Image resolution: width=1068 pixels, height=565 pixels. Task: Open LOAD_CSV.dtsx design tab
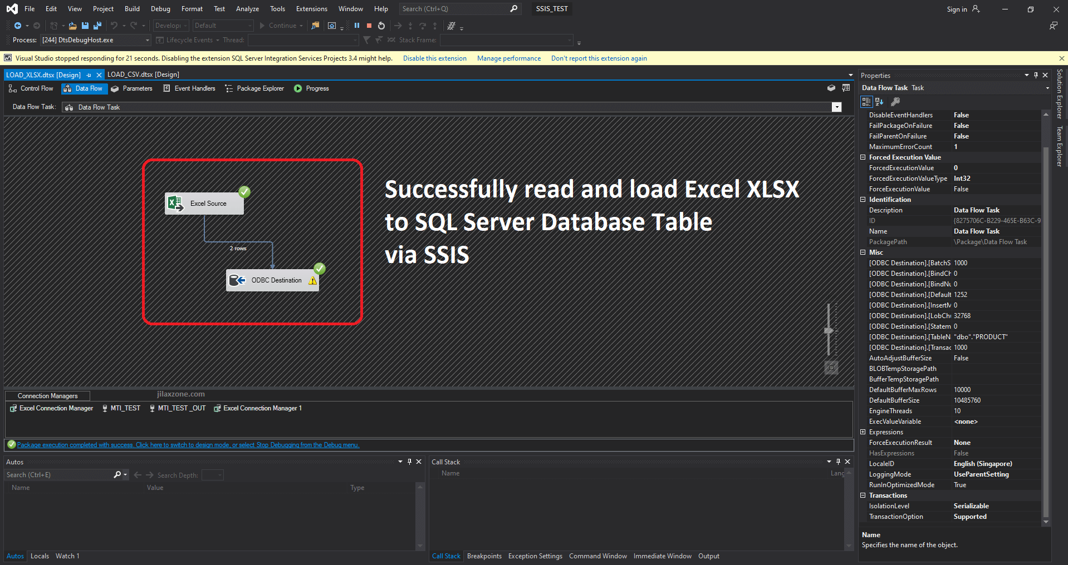coord(143,75)
